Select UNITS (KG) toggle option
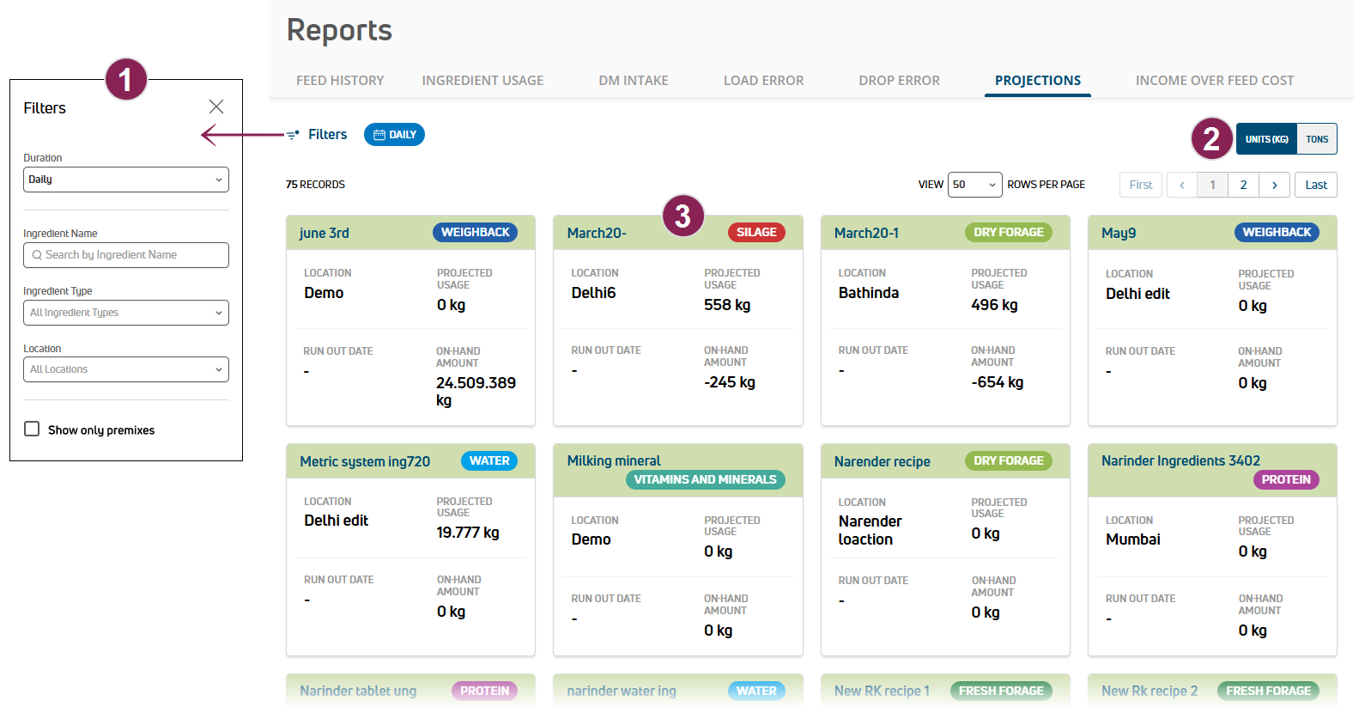 [1266, 139]
